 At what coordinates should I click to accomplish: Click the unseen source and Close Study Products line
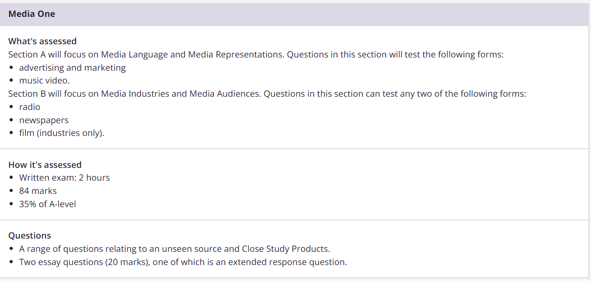point(174,249)
